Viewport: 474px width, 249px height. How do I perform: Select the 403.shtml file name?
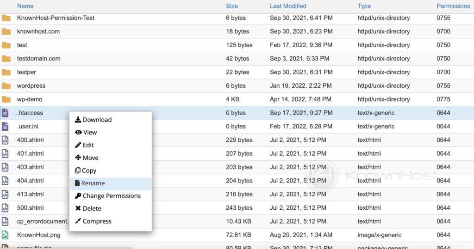click(x=30, y=167)
